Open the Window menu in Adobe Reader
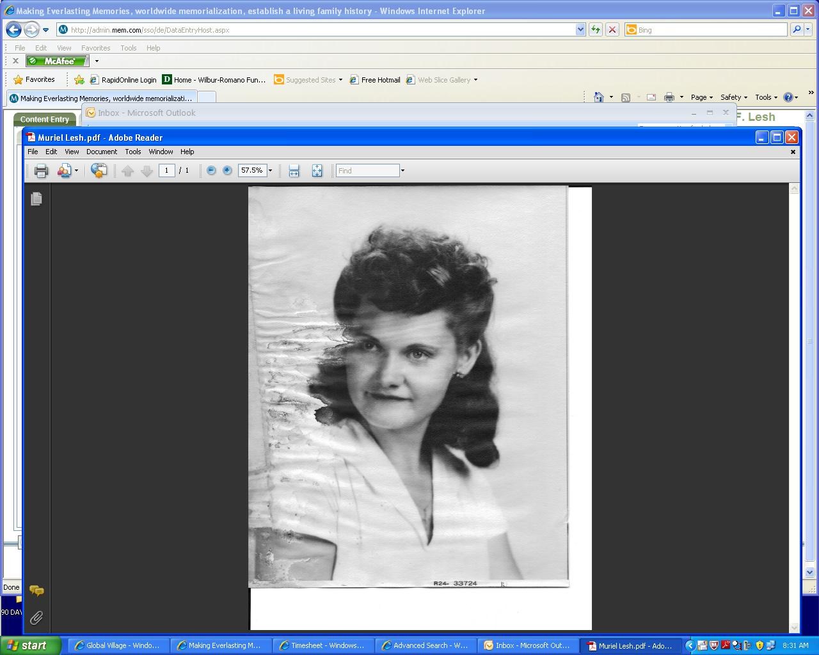Image resolution: width=819 pixels, height=655 pixels. (161, 152)
